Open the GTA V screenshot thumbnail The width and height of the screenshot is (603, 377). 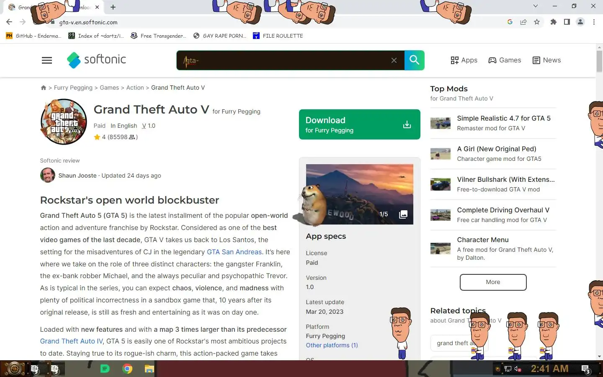[360, 194]
